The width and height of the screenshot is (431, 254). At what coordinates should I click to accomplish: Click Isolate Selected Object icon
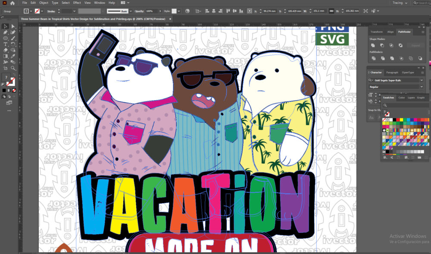(x=365, y=11)
